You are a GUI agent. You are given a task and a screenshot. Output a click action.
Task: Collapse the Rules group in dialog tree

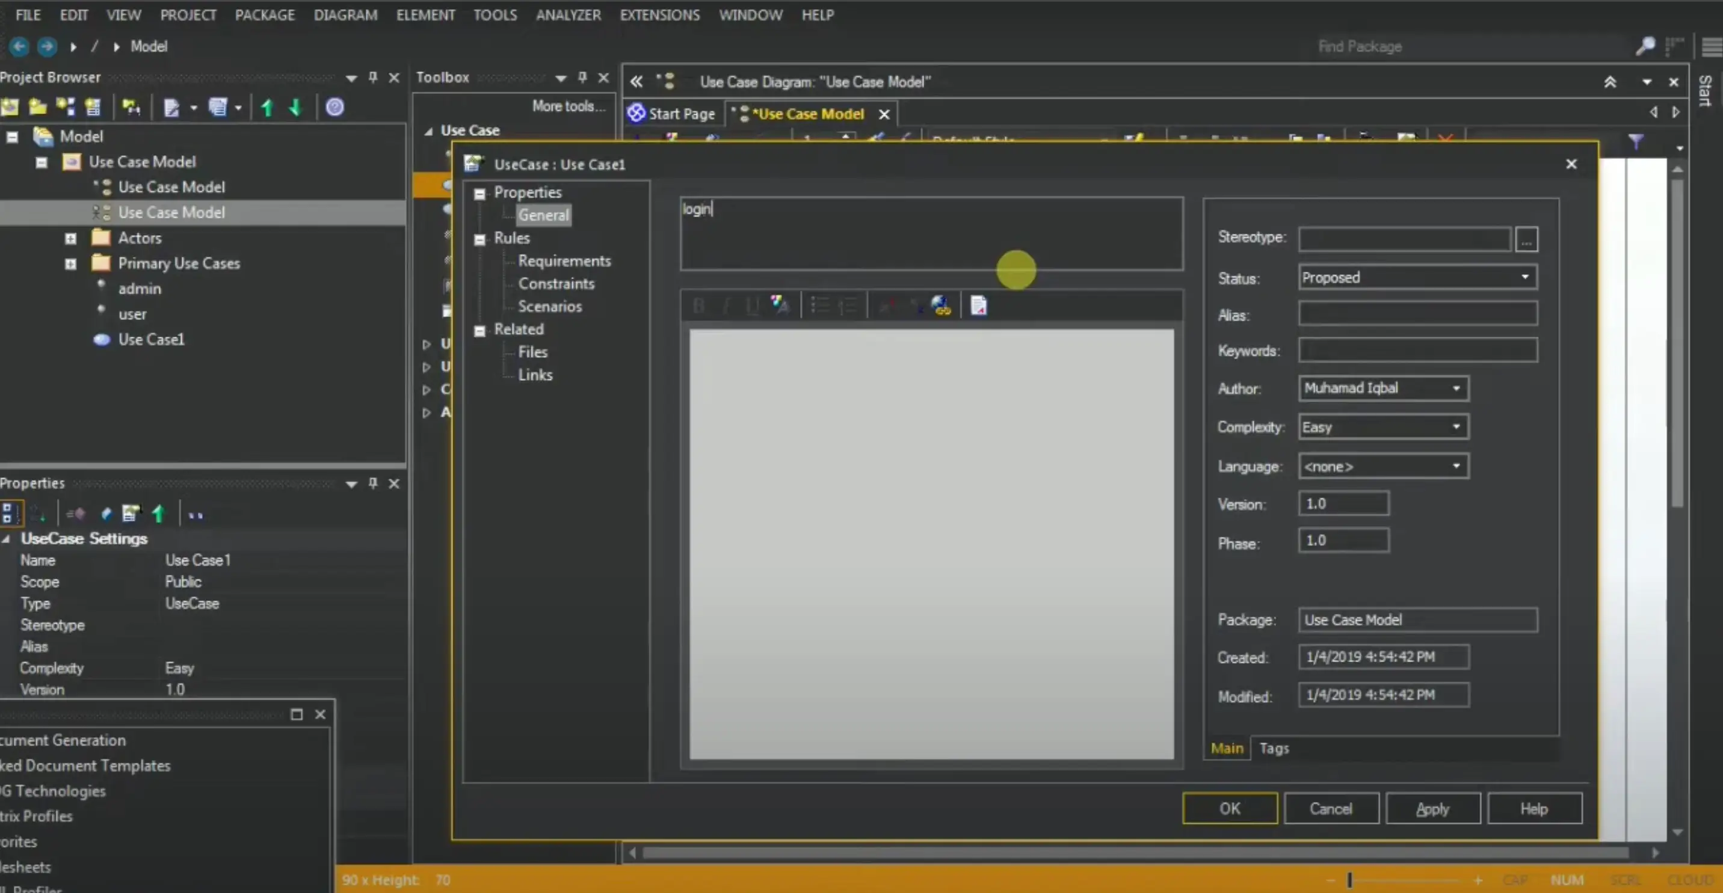(479, 239)
